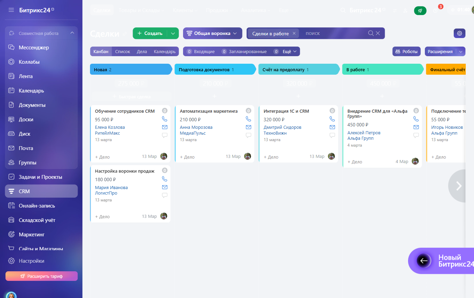474x298 pixels.
Task: Click the global search magnifier in the top bar
Action: [343, 10]
